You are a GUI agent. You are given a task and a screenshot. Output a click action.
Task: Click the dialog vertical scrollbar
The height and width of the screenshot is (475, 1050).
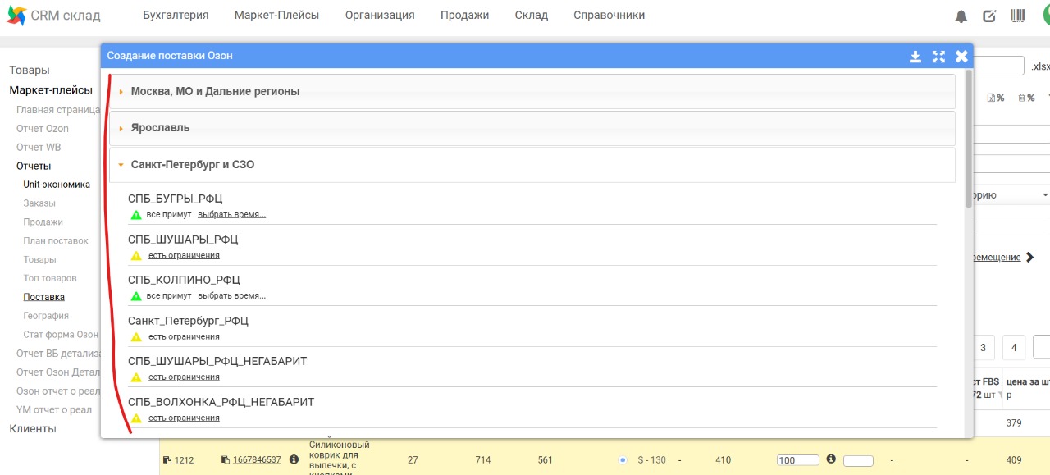tap(969, 139)
